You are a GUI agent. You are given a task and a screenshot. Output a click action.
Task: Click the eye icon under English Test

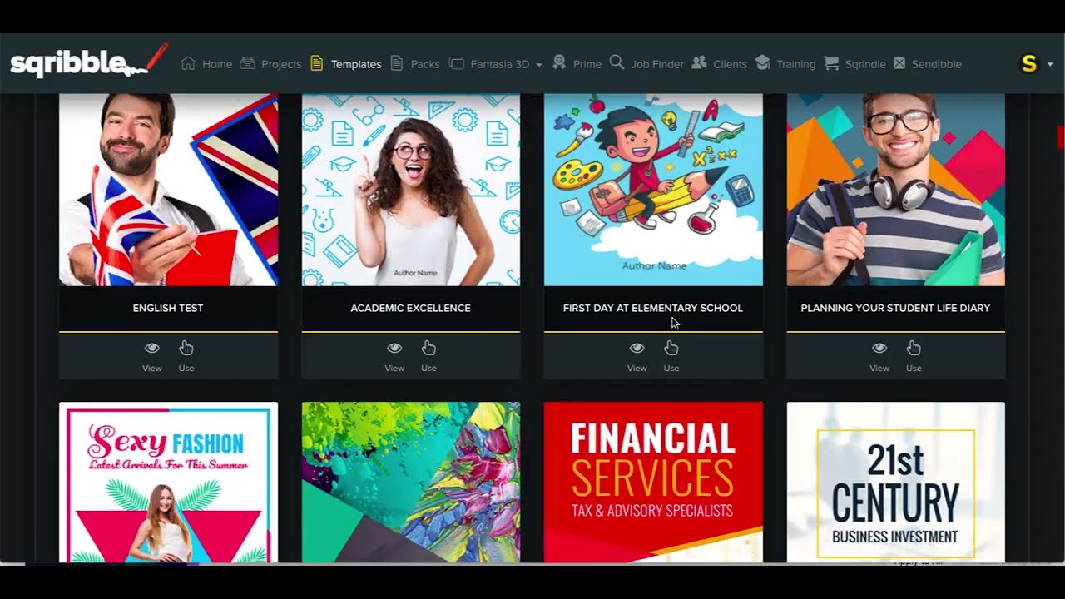click(x=151, y=348)
